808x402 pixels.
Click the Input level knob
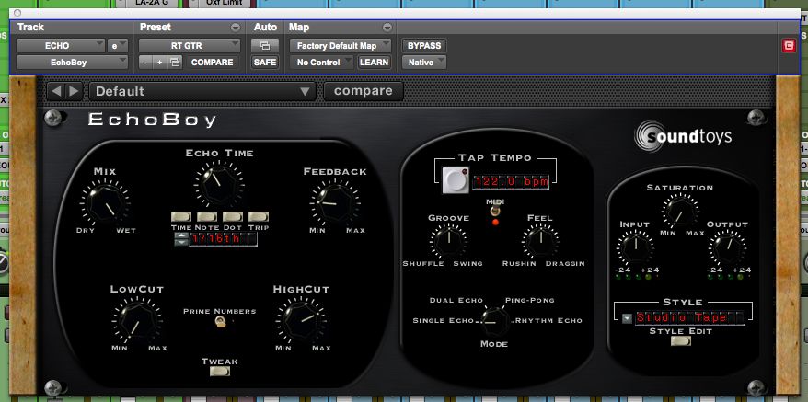[635, 247]
